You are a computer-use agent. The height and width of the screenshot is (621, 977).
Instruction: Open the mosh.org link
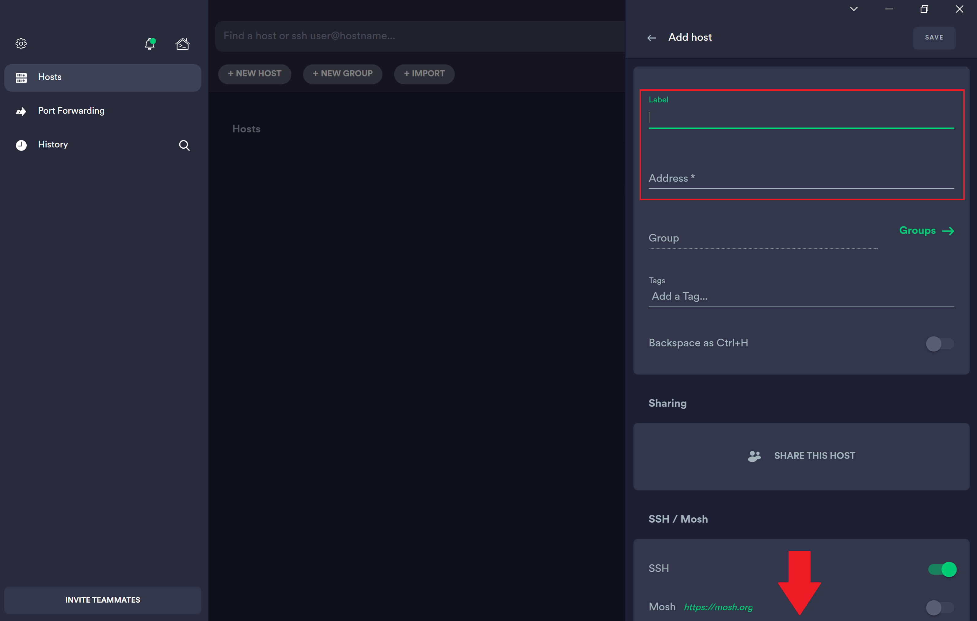718,607
